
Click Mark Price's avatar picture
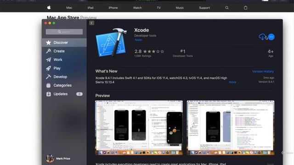[x=50, y=159]
